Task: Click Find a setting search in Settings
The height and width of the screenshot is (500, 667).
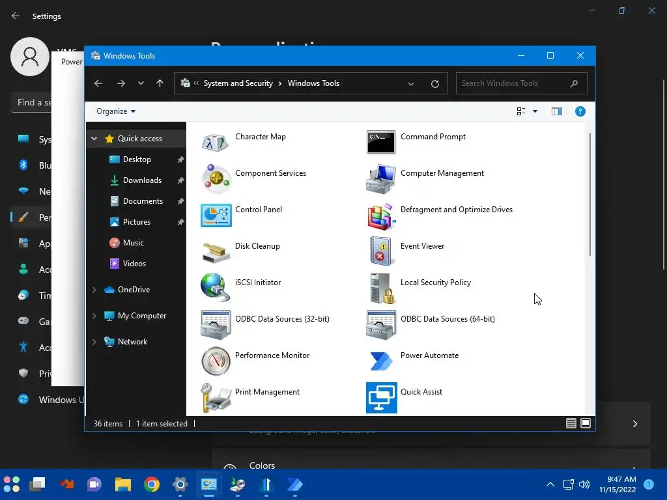Action: tap(31, 102)
